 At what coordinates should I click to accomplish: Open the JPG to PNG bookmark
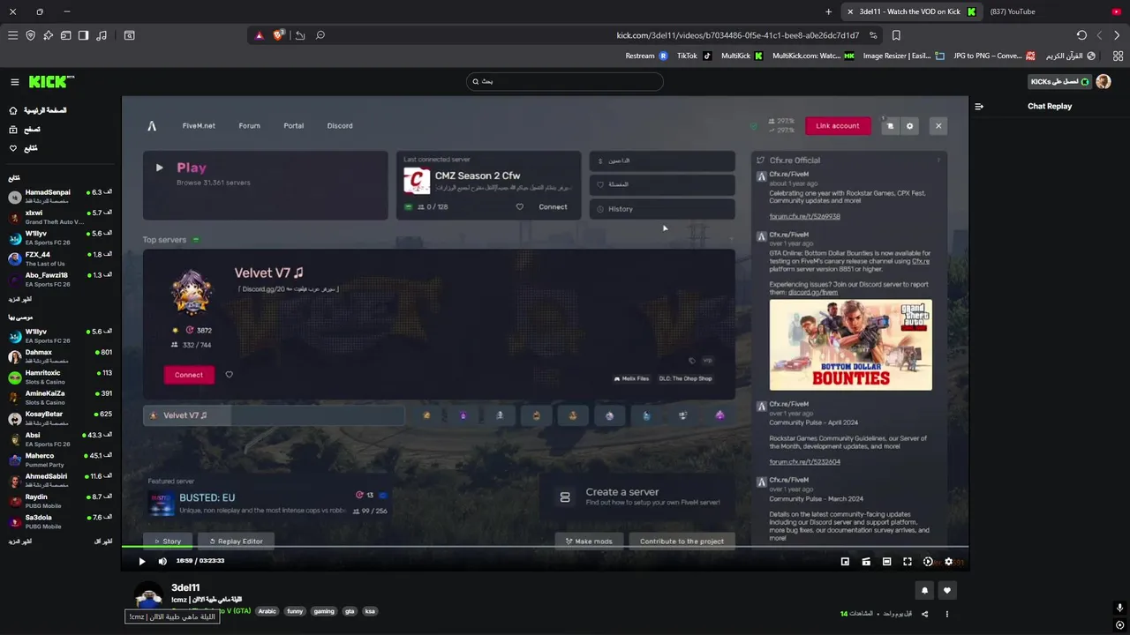tap(994, 56)
